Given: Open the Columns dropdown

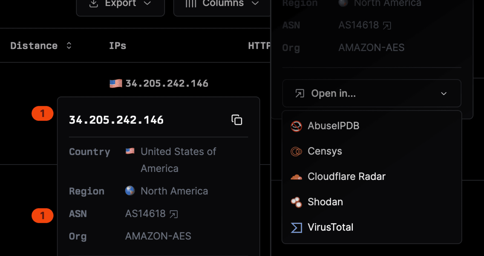Looking at the screenshot, I should (x=222, y=4).
